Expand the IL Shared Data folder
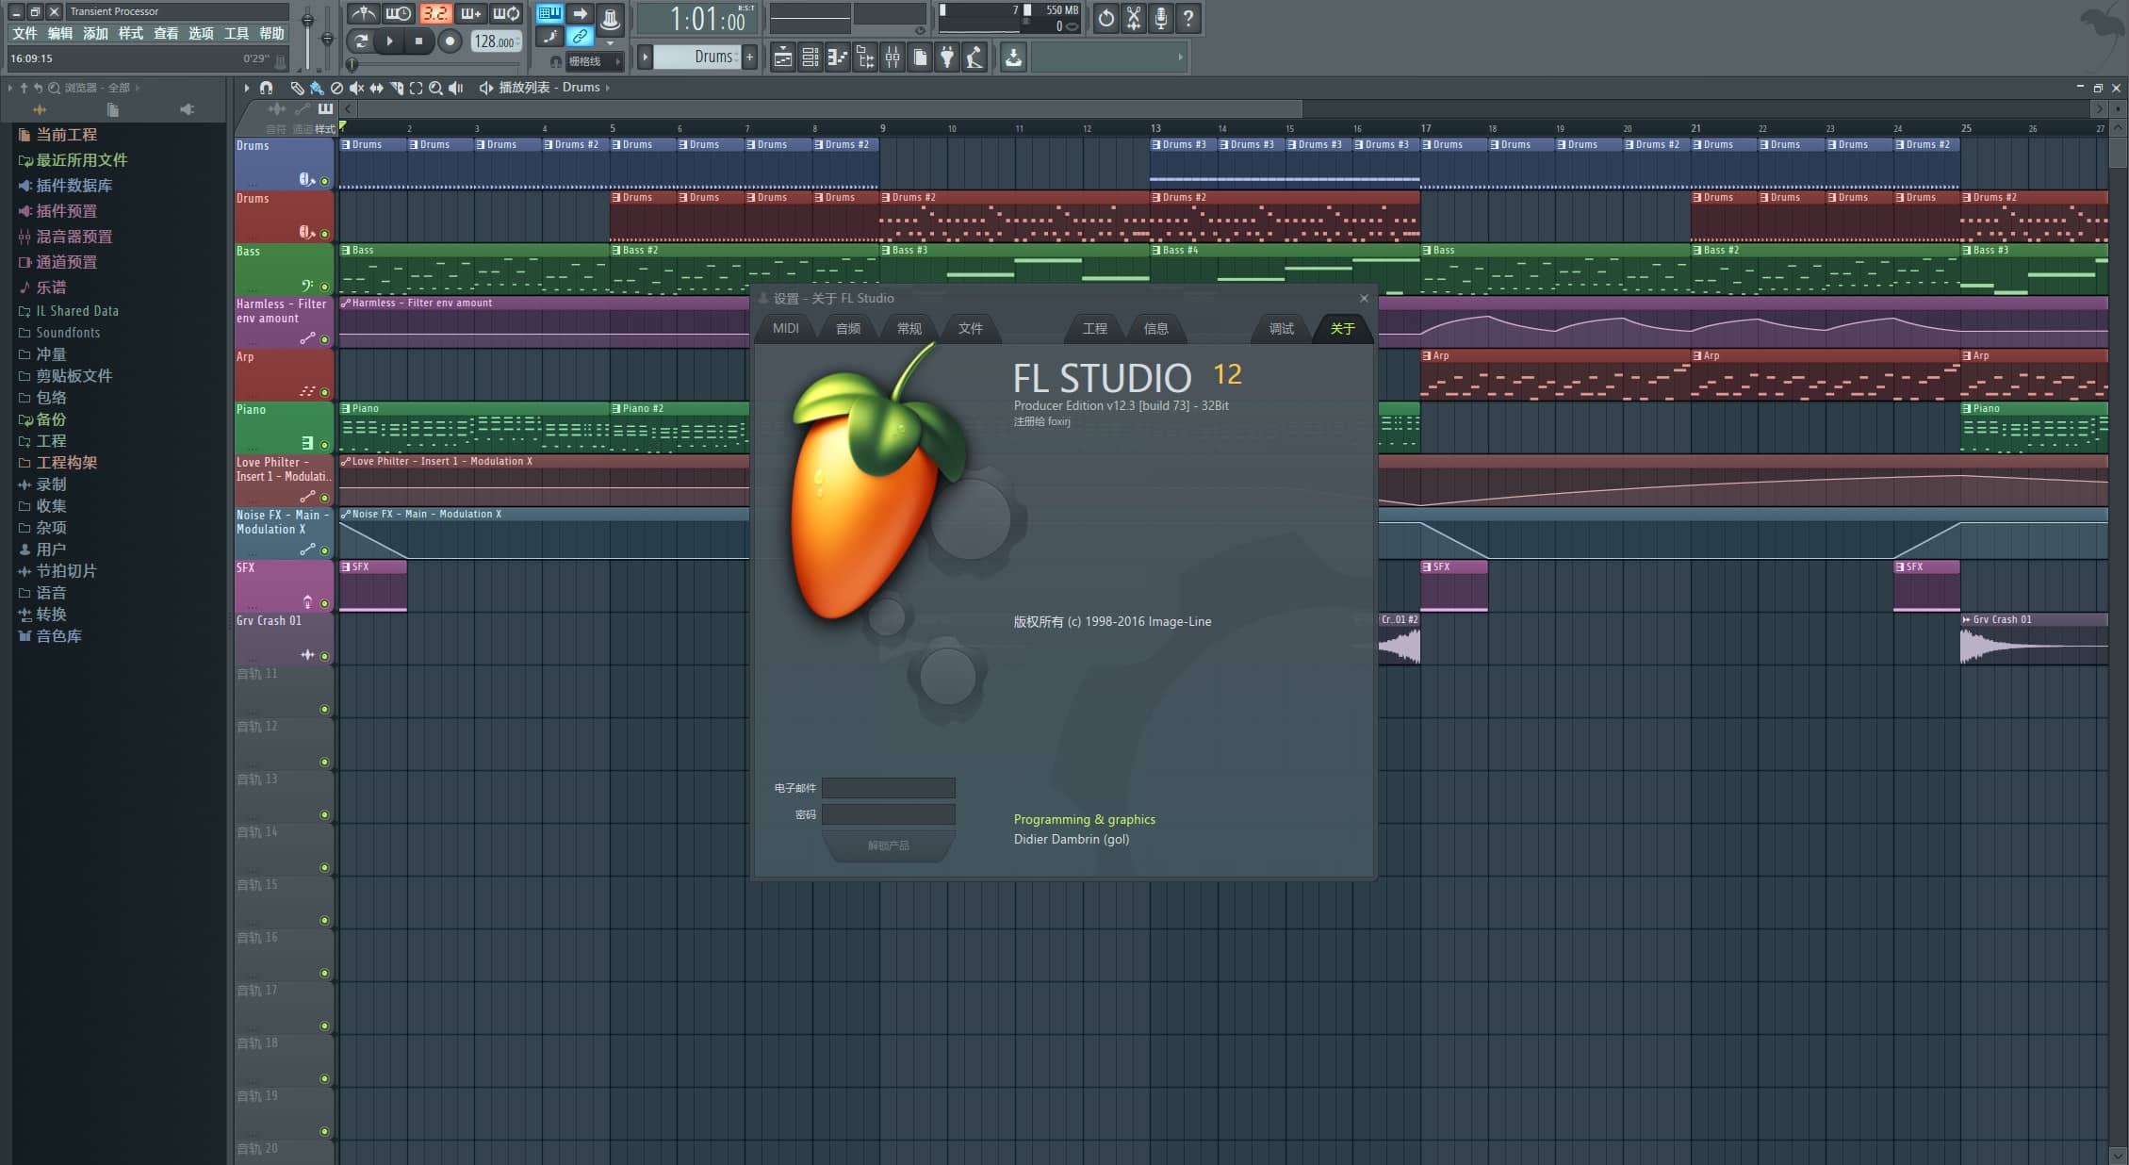 (77, 311)
